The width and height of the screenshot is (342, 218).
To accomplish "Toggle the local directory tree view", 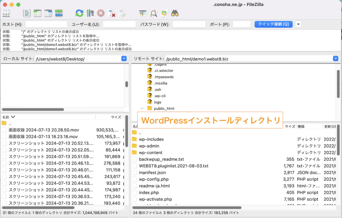I will point(37,13).
